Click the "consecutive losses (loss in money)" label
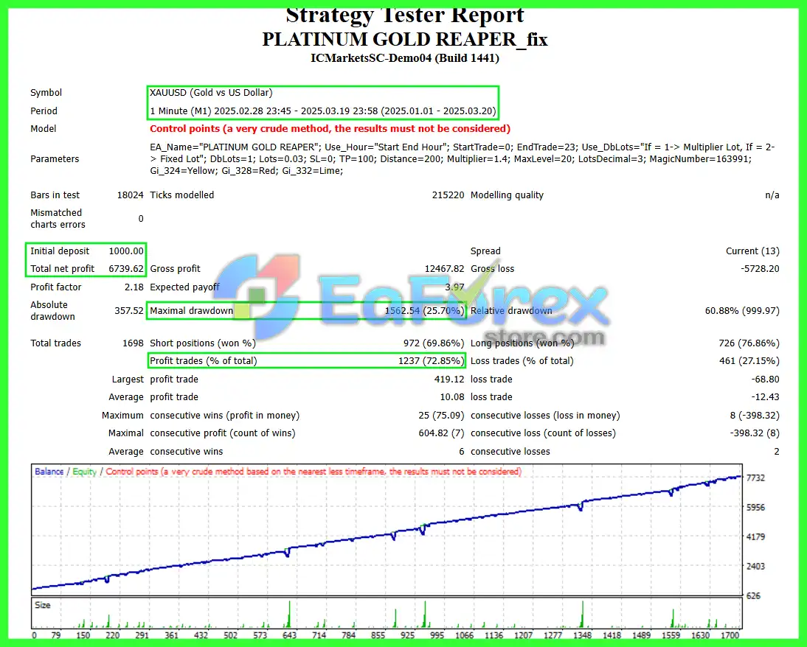This screenshot has width=807, height=647. click(x=545, y=415)
